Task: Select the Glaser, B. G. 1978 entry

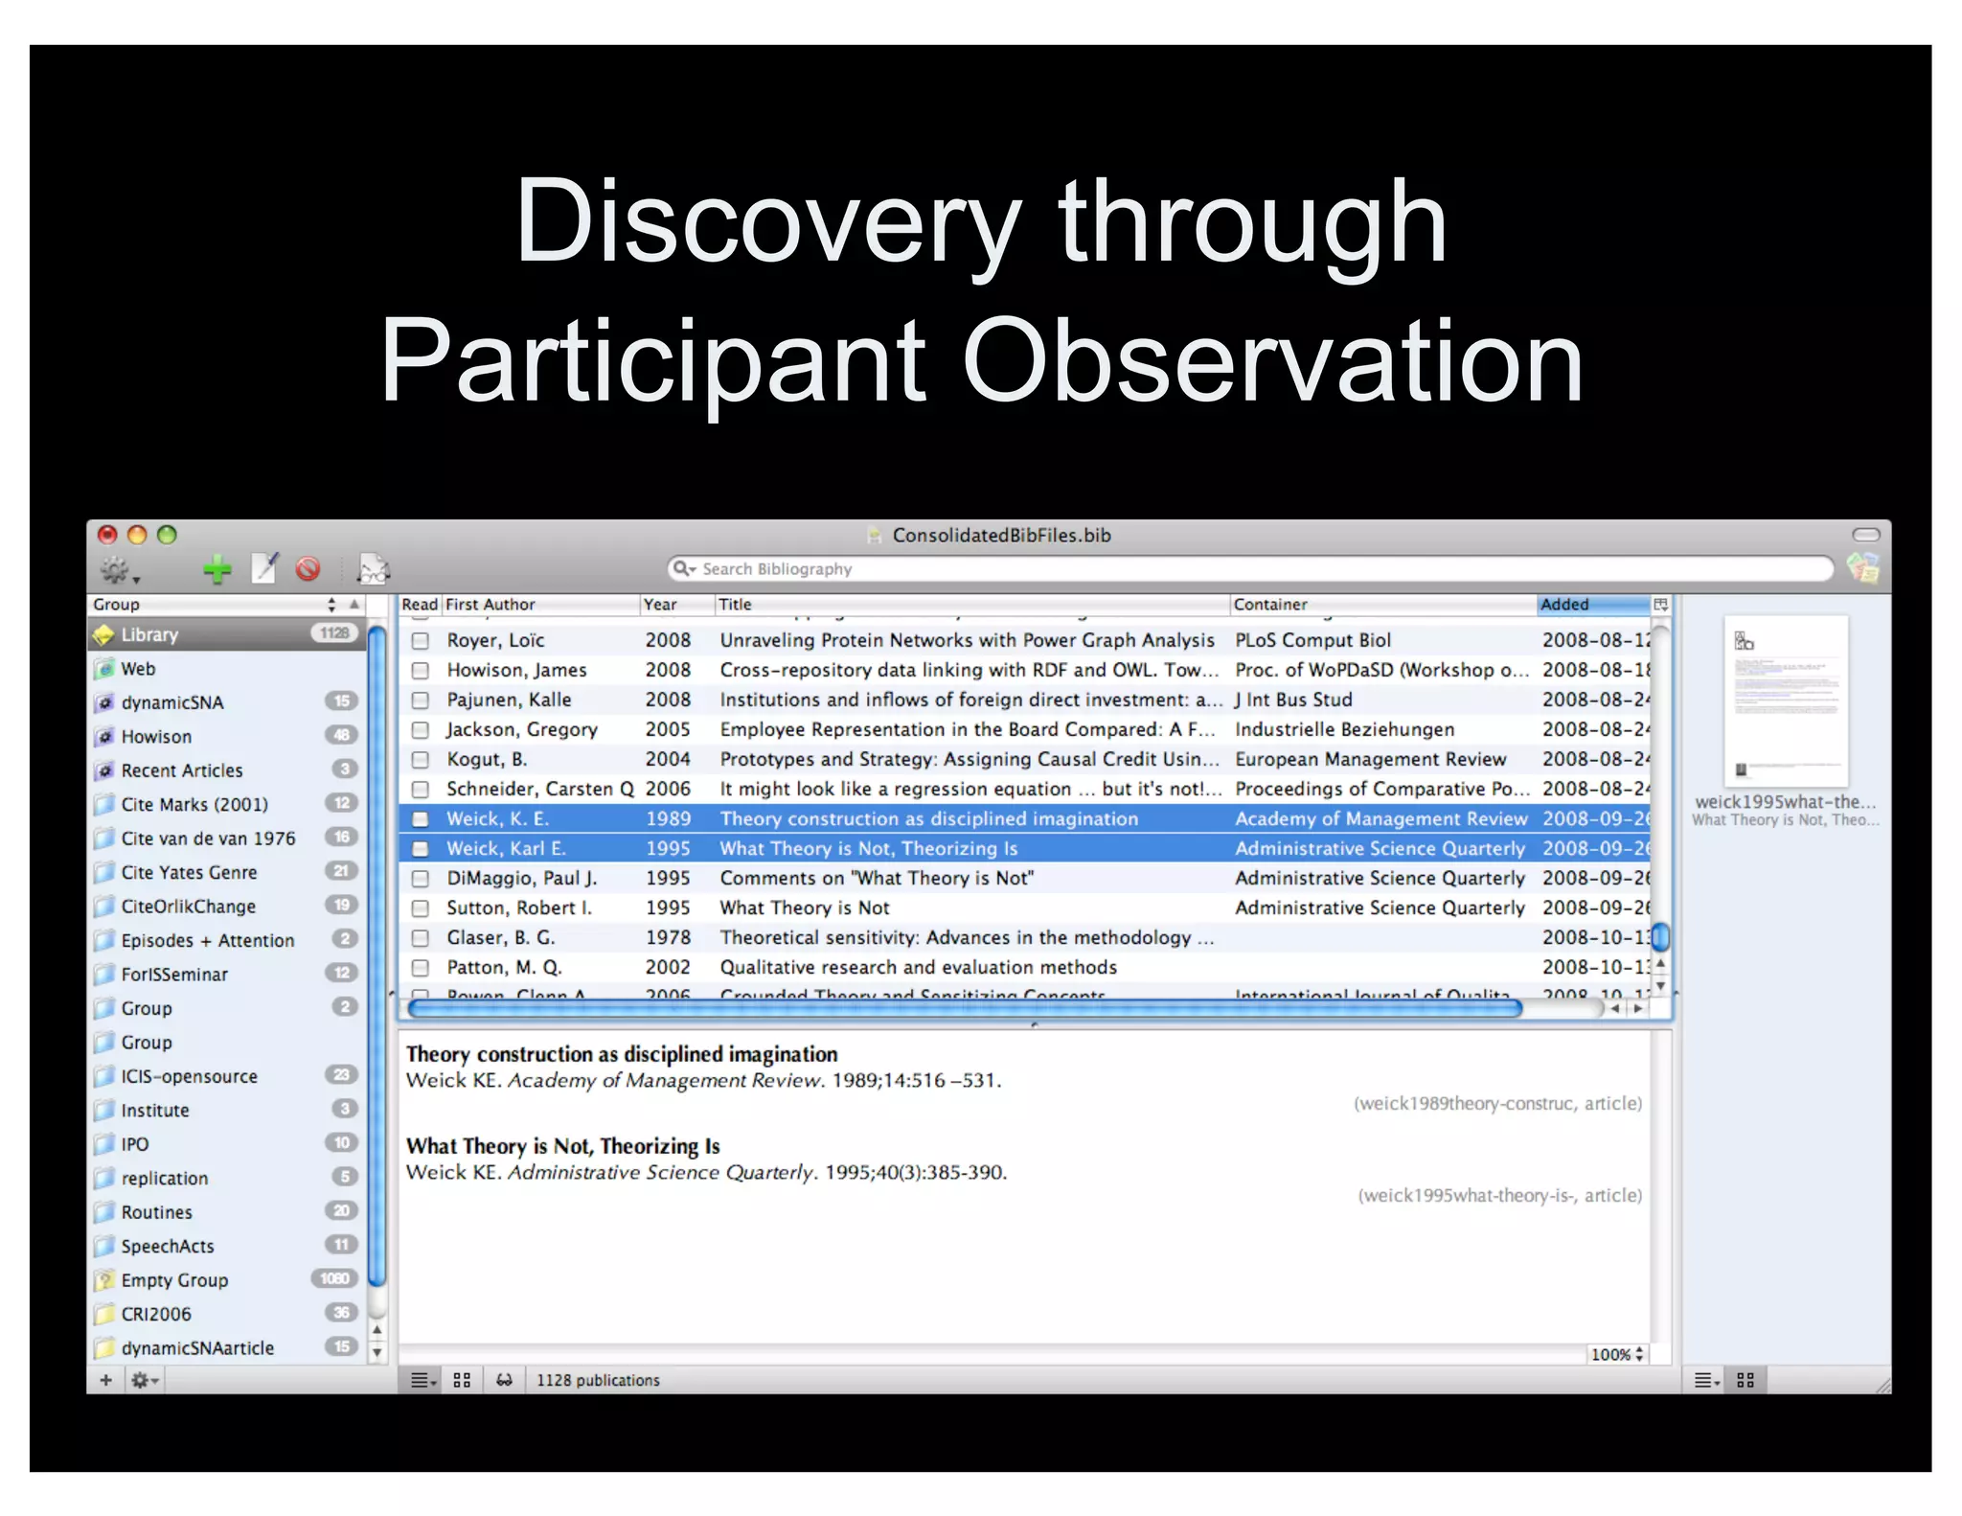Action: tap(1025, 938)
